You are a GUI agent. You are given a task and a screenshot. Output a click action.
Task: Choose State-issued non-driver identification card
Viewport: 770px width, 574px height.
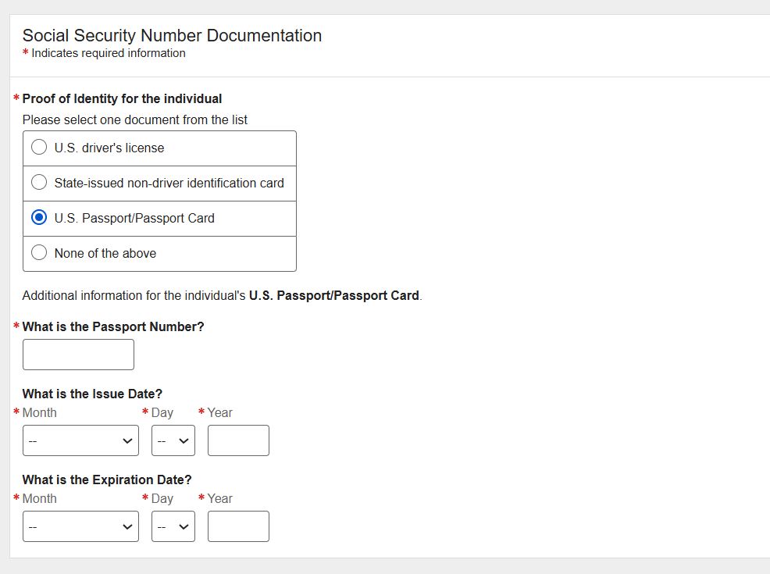[x=39, y=183]
